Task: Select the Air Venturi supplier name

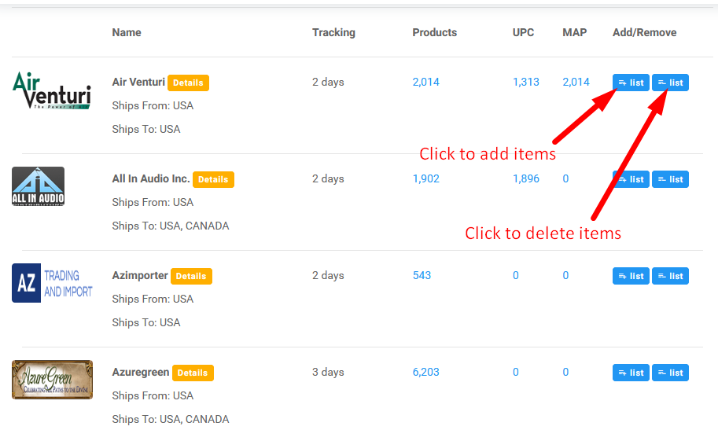Action: [138, 82]
